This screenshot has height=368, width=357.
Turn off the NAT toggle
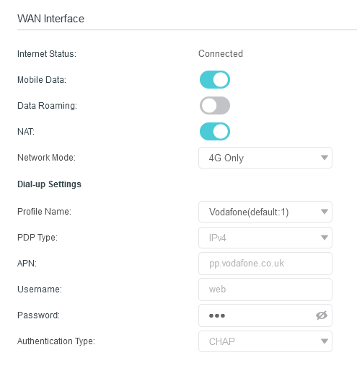(x=215, y=131)
